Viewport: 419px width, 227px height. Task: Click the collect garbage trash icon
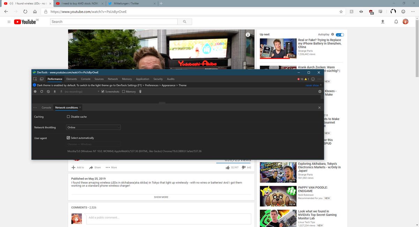click(140, 91)
